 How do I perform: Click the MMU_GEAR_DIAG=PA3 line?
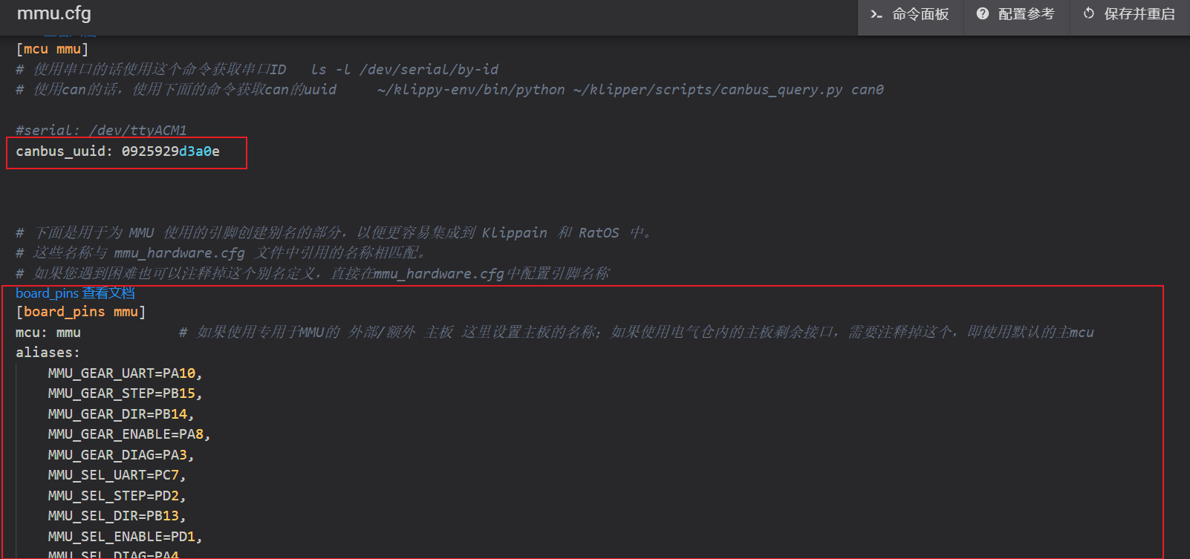tap(121, 455)
